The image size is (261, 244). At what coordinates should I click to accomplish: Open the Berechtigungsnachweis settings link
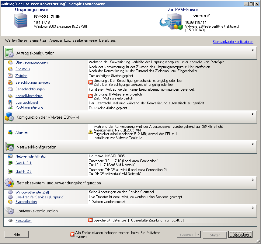[33, 82]
